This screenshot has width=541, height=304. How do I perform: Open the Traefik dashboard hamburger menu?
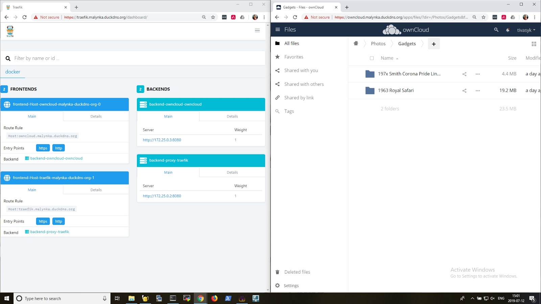pos(257,30)
